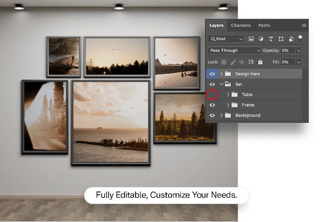
Task: Filter layers by smart object icon
Action: point(291,39)
